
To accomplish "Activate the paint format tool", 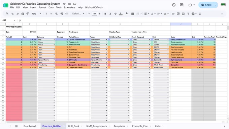I will click(28, 14).
